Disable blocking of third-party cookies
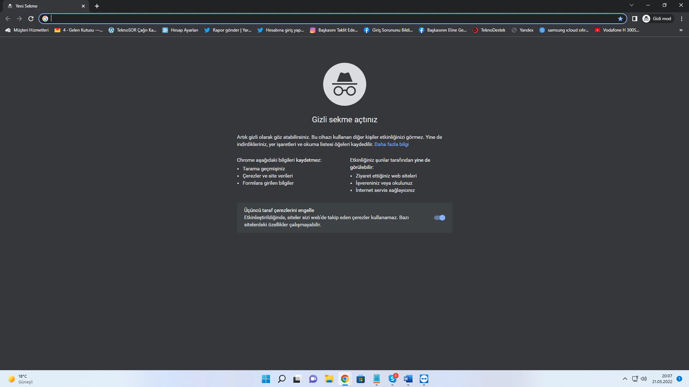689x387 pixels. point(439,217)
